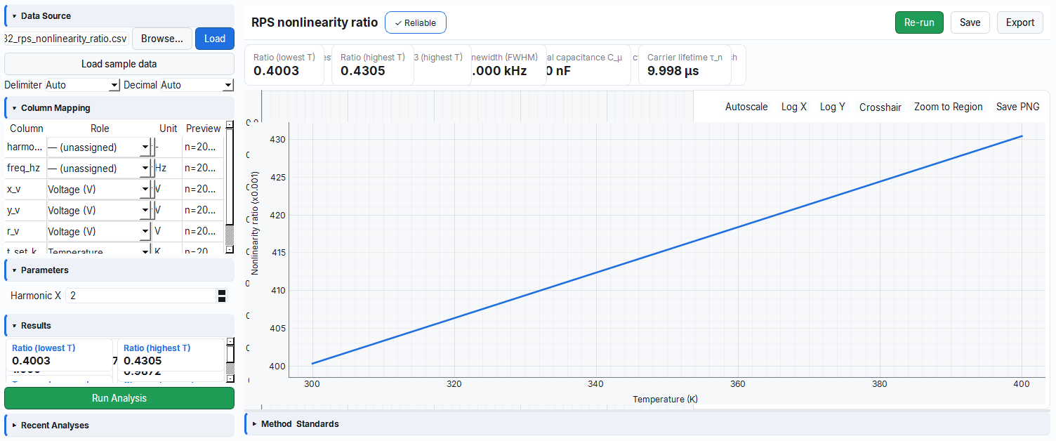Viewport: 1056px width, 441px height.
Task: Collapse the Data Source section
Action: (x=119, y=15)
